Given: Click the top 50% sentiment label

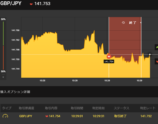Looking at the screenshot, I should pos(3,19).
